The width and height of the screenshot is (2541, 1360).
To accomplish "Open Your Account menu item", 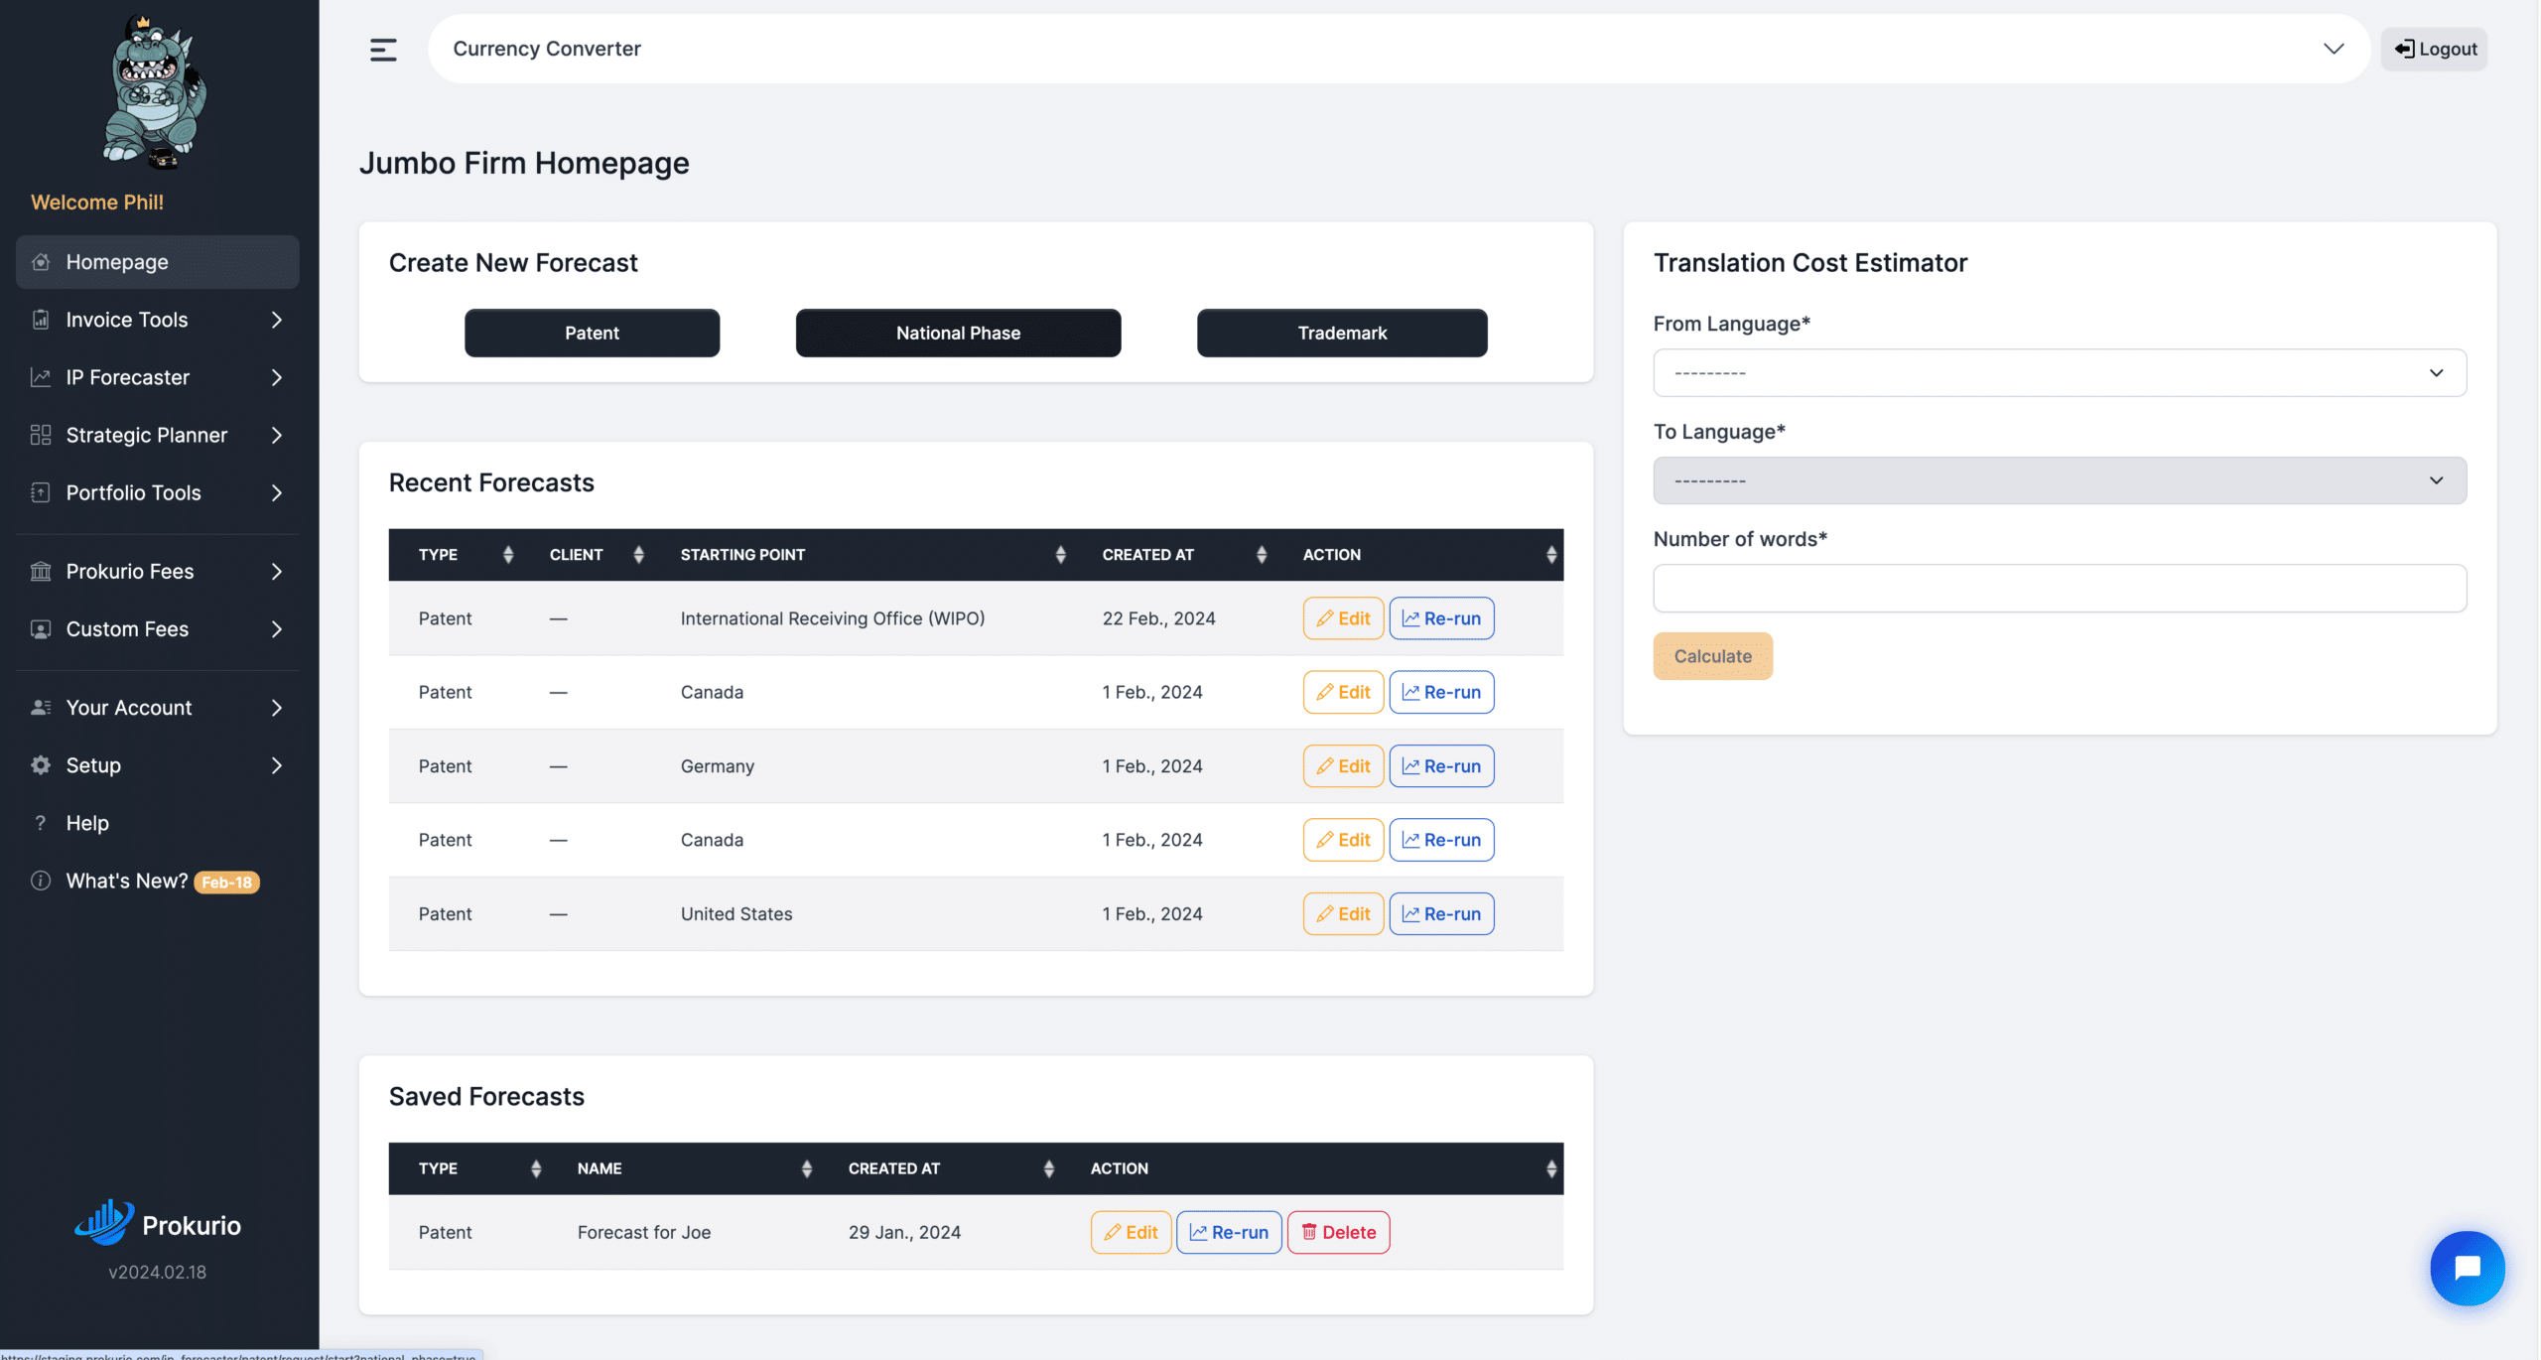I will click(x=157, y=708).
